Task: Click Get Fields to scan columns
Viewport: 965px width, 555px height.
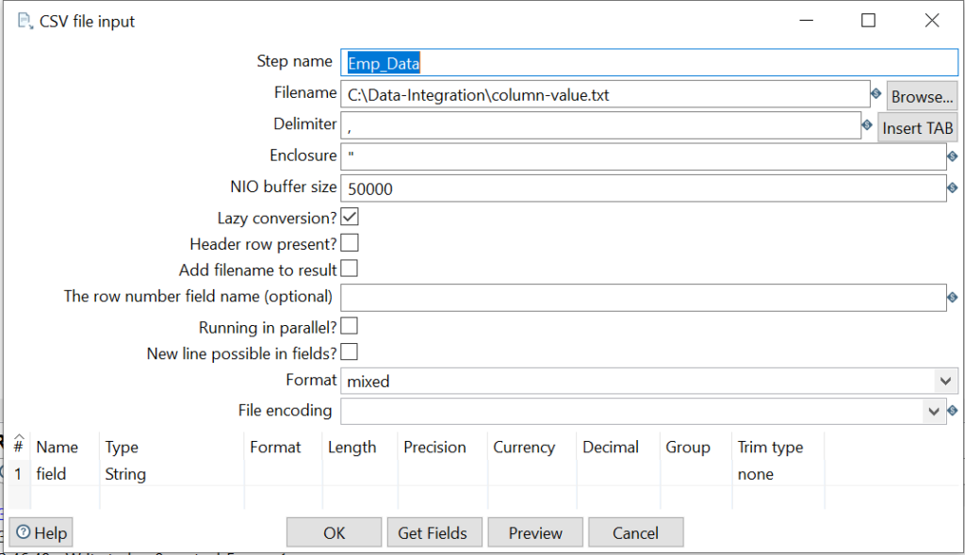Action: point(434,532)
